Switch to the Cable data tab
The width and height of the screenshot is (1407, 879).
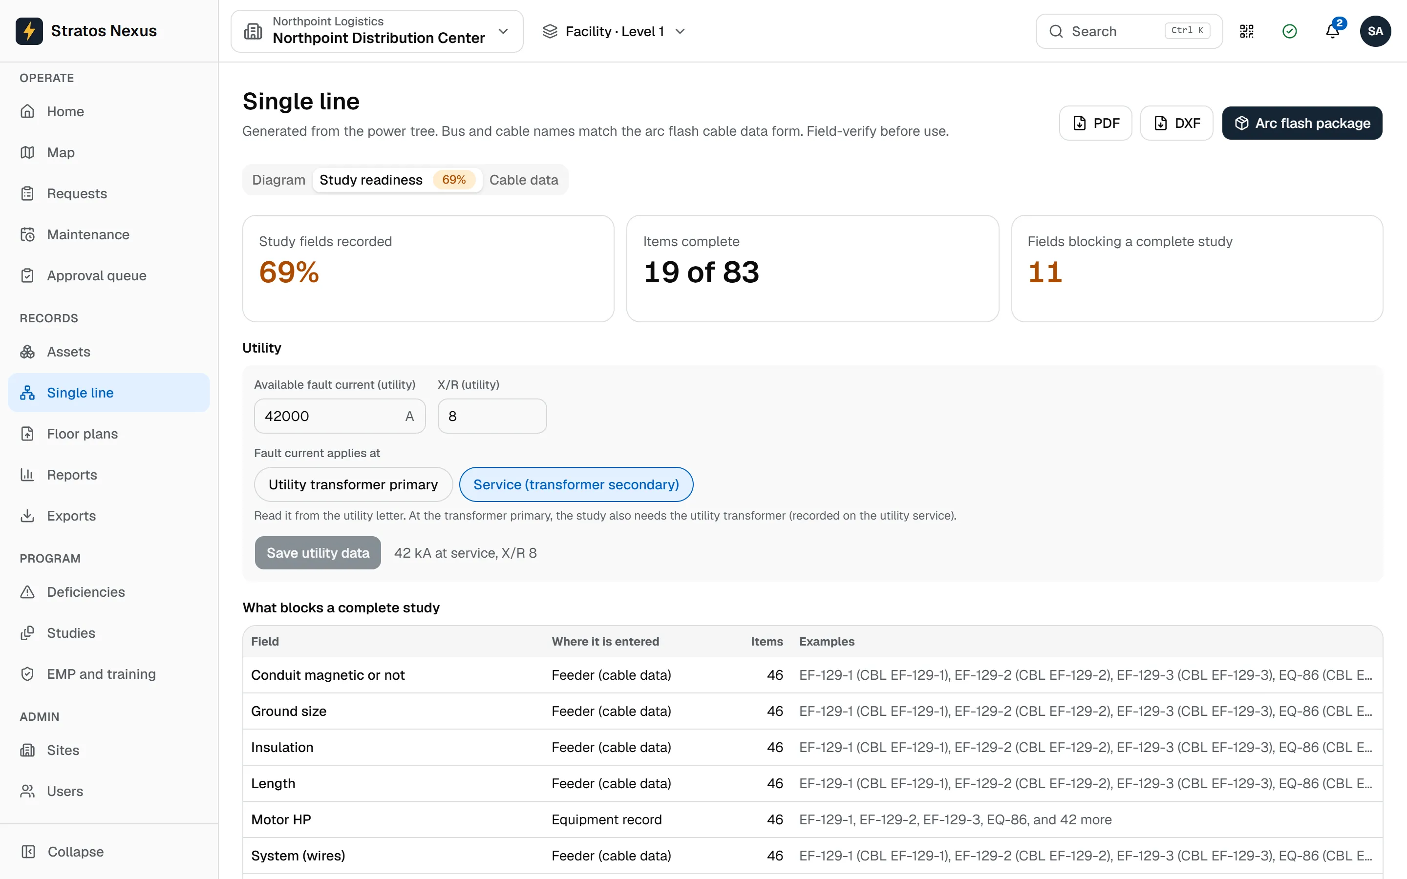523,180
